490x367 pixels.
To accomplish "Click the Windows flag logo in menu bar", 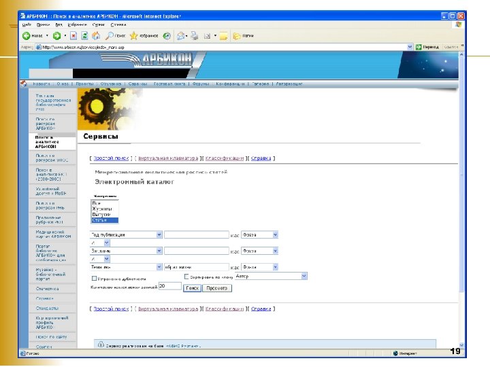I will click(x=459, y=24).
